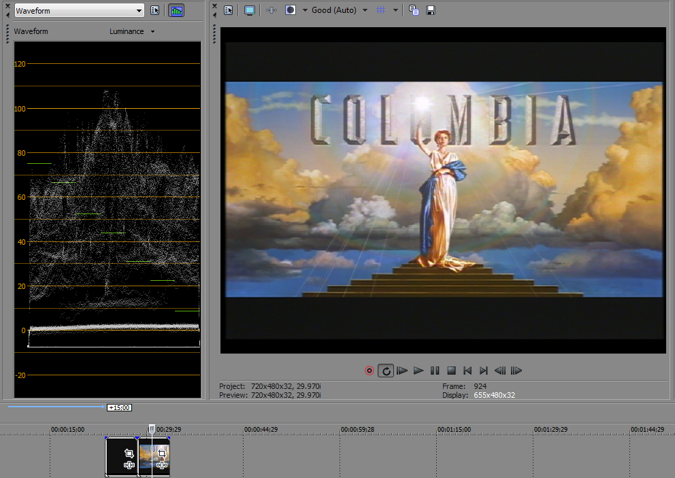Click the blue scrub rate slider line

(x=56, y=407)
